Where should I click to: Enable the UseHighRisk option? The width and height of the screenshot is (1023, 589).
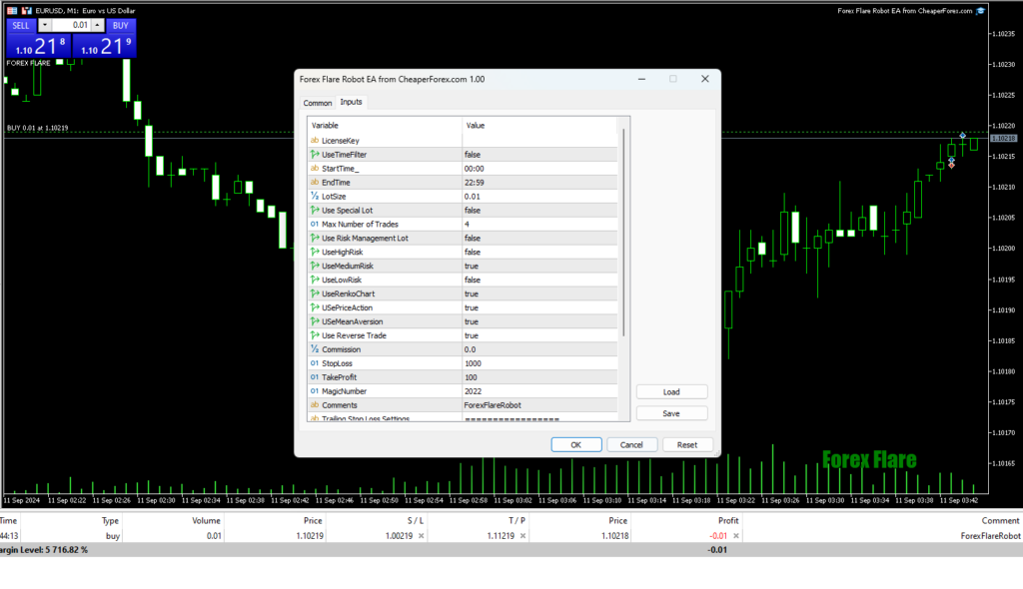click(539, 253)
